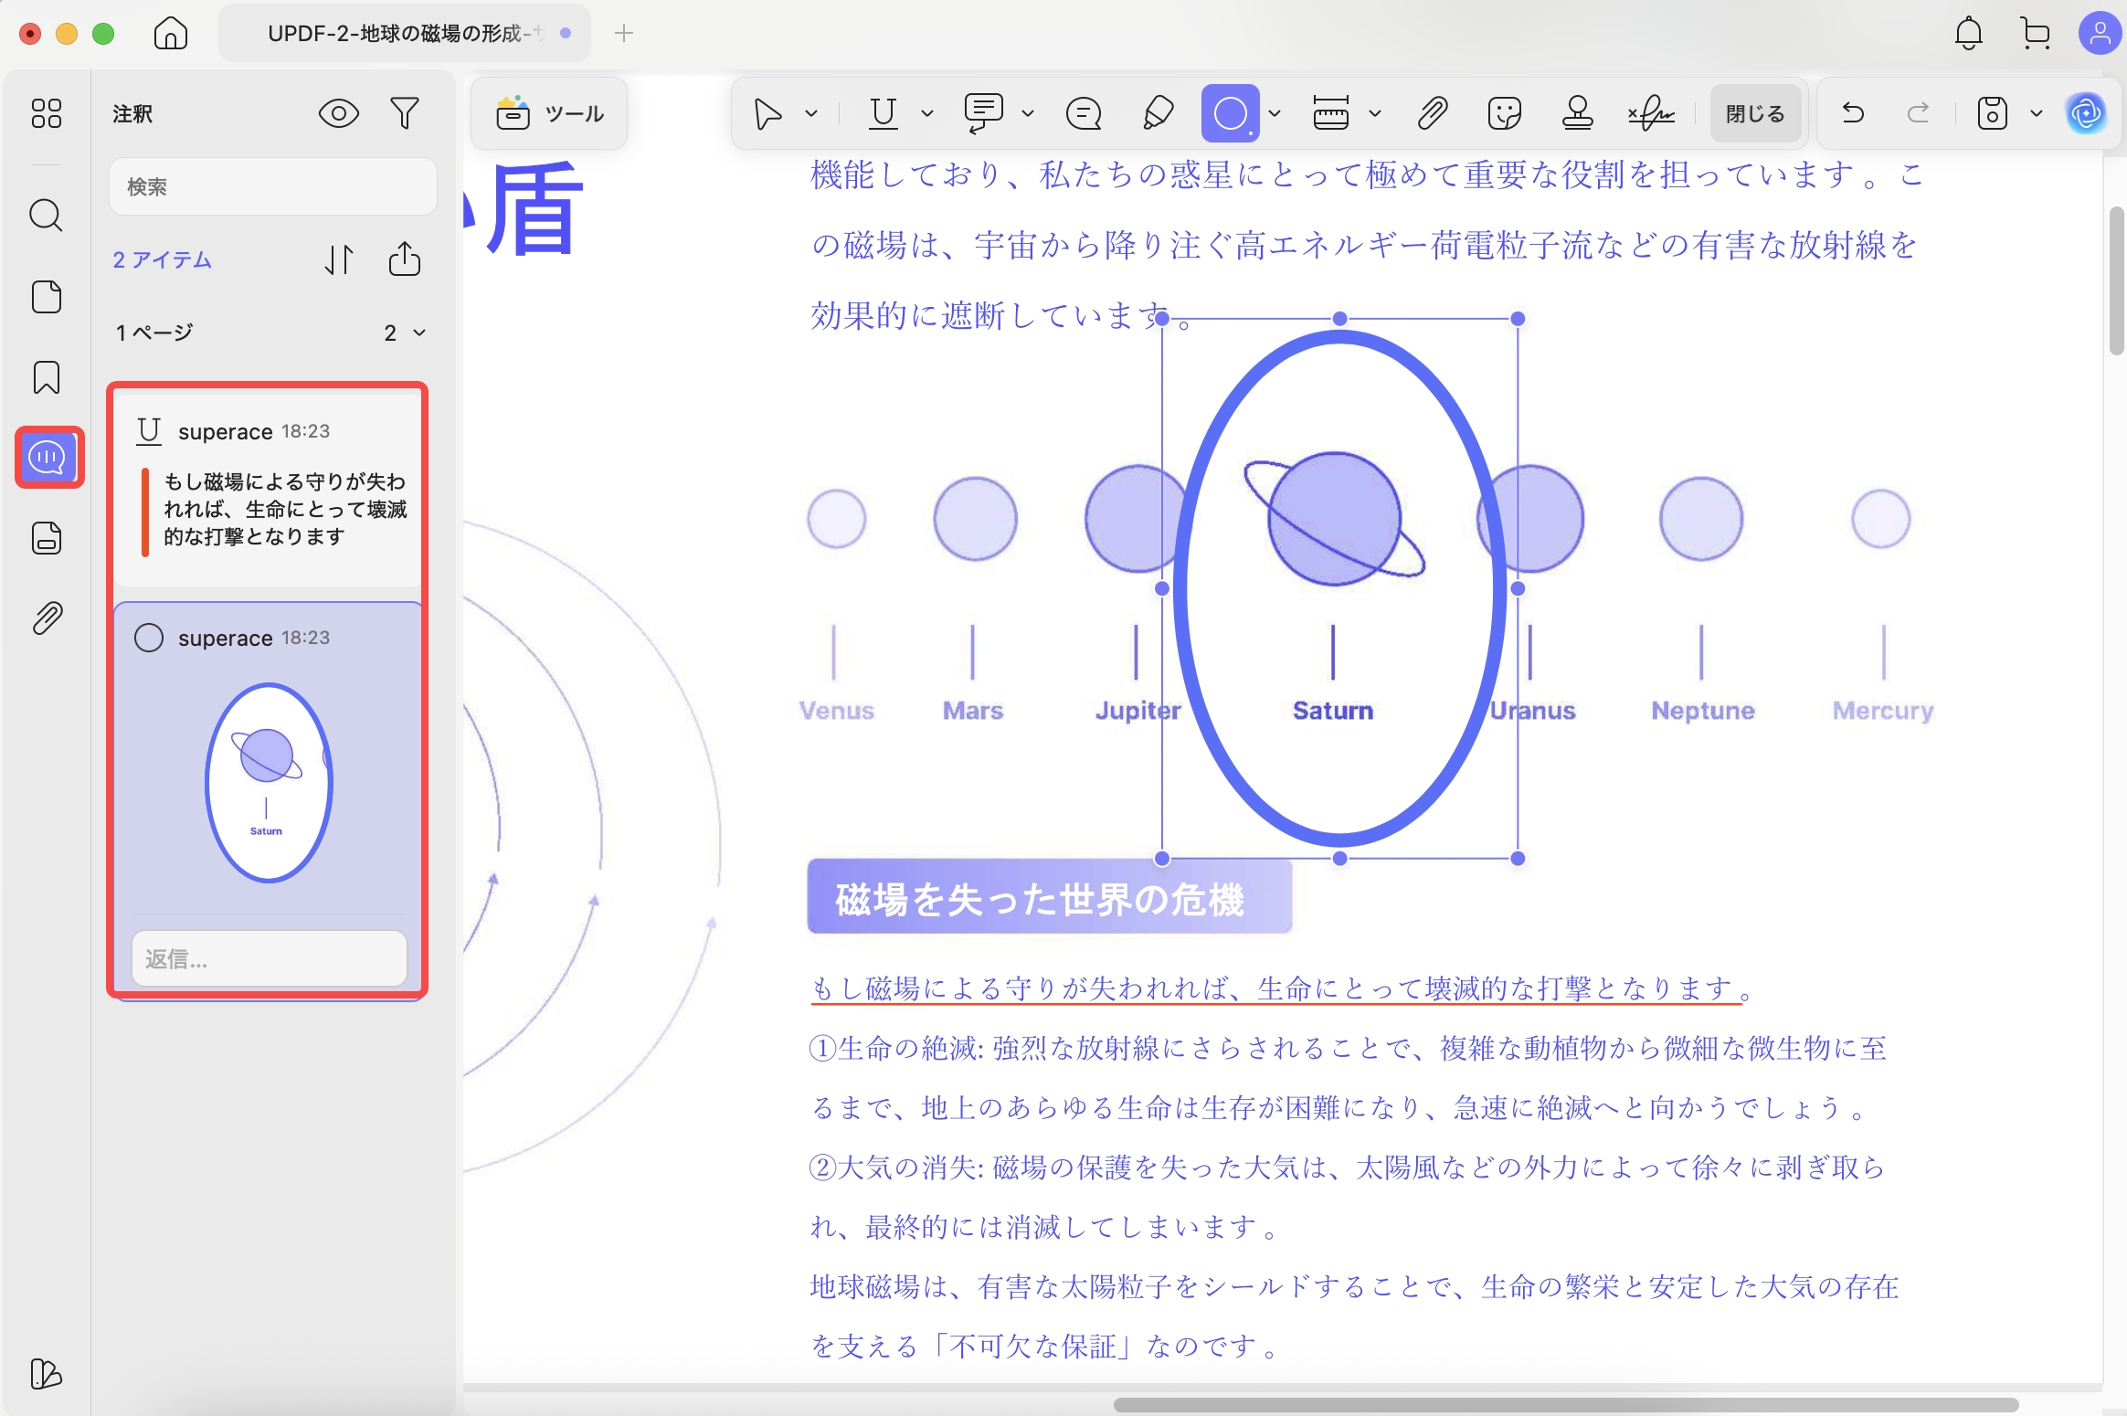2127x1416 pixels.
Task: Toggle annotation visibility eye icon
Action: [x=338, y=113]
